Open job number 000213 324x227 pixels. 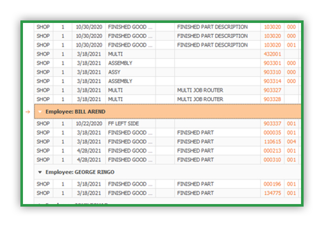[x=272, y=151]
